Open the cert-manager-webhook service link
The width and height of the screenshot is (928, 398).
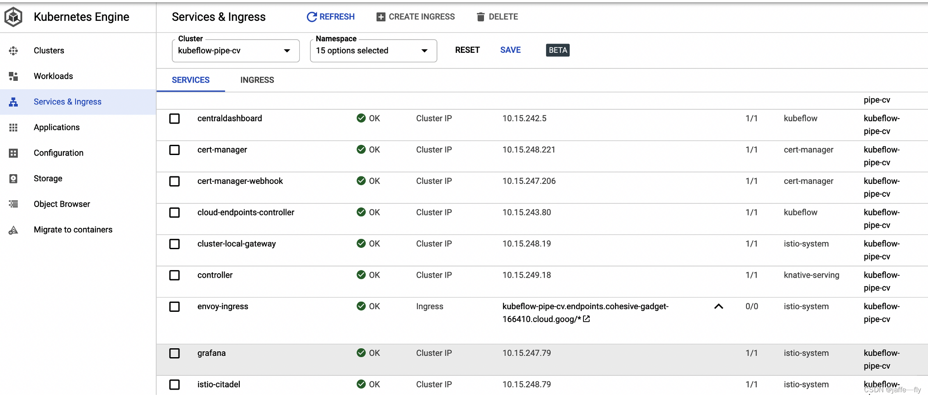pos(240,181)
